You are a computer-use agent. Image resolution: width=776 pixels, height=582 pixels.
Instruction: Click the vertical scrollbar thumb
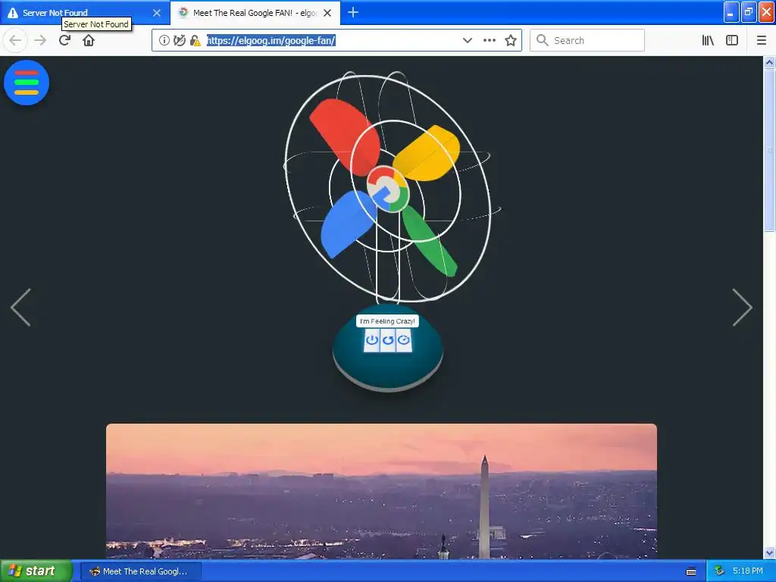[x=770, y=150]
